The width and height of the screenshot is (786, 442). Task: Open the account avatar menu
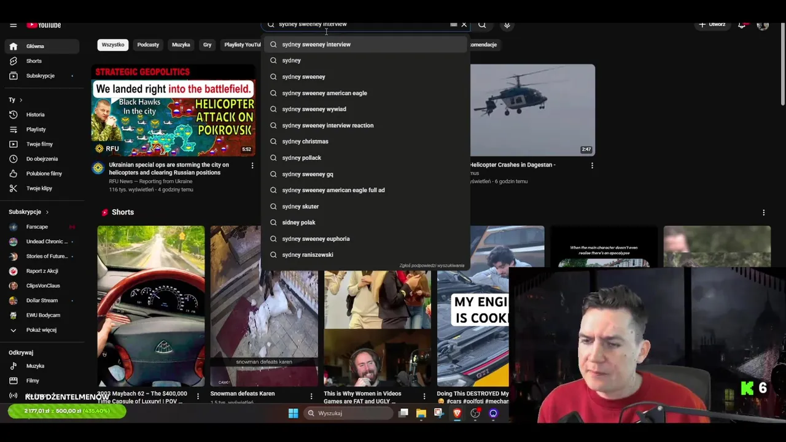click(763, 25)
